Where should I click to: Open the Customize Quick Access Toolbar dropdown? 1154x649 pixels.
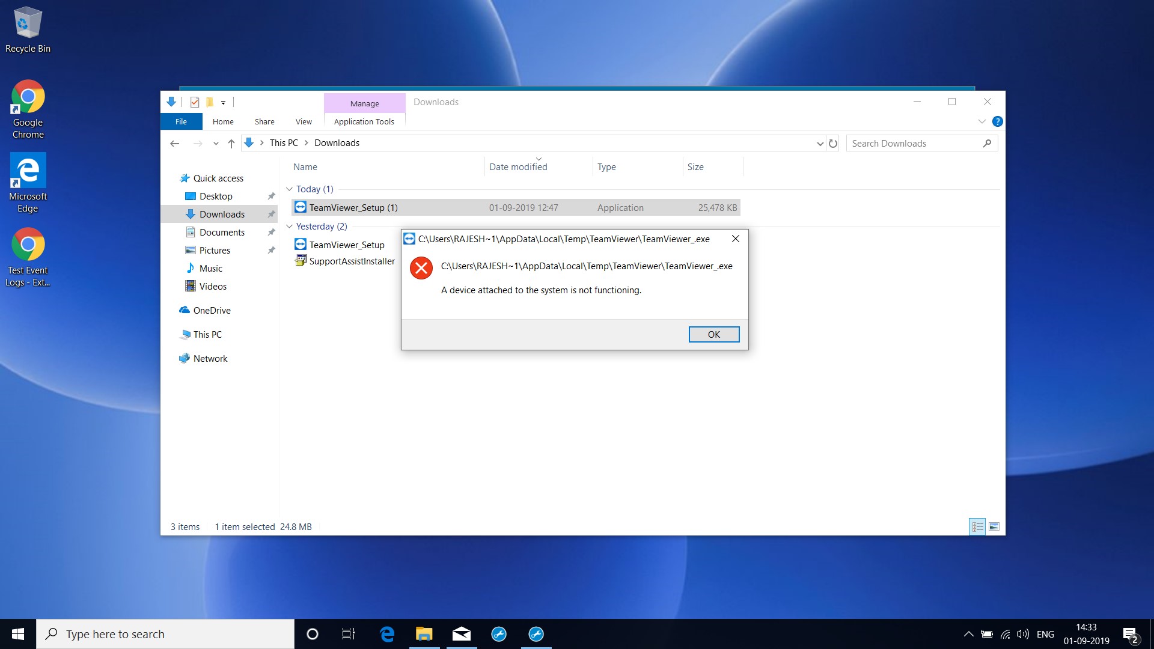click(x=223, y=102)
